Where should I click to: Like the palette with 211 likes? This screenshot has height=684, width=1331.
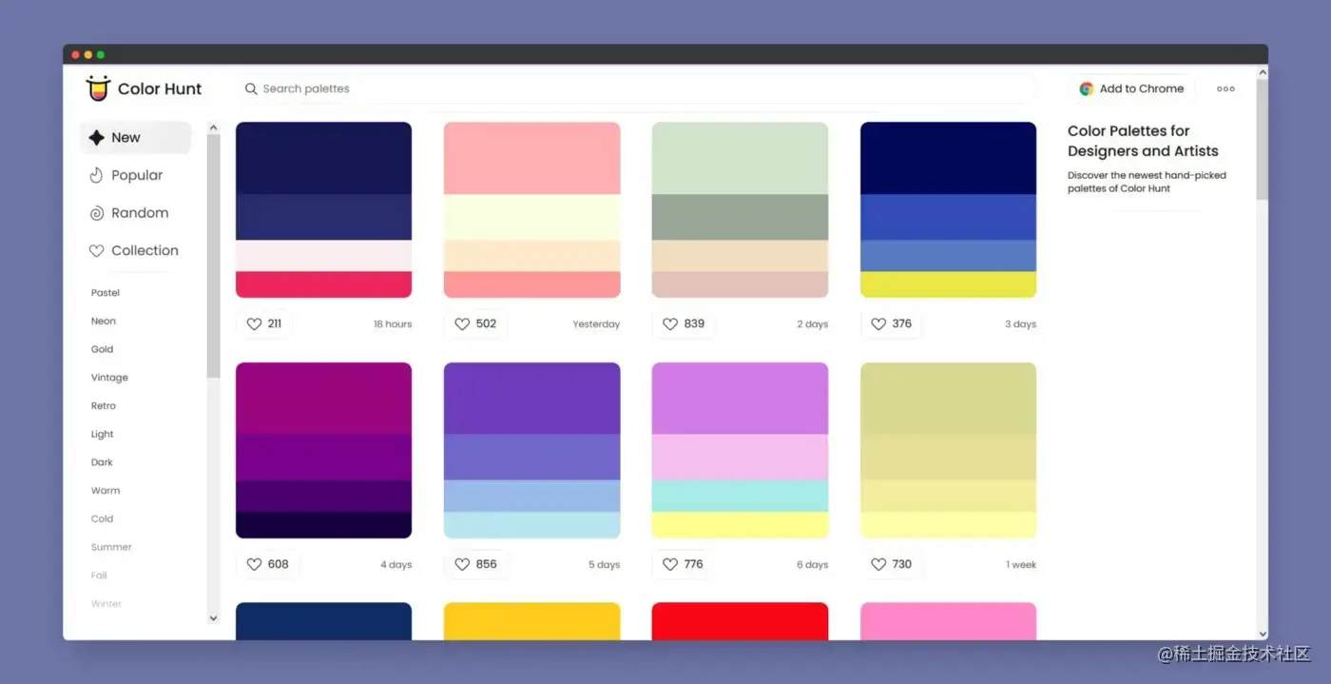(254, 323)
